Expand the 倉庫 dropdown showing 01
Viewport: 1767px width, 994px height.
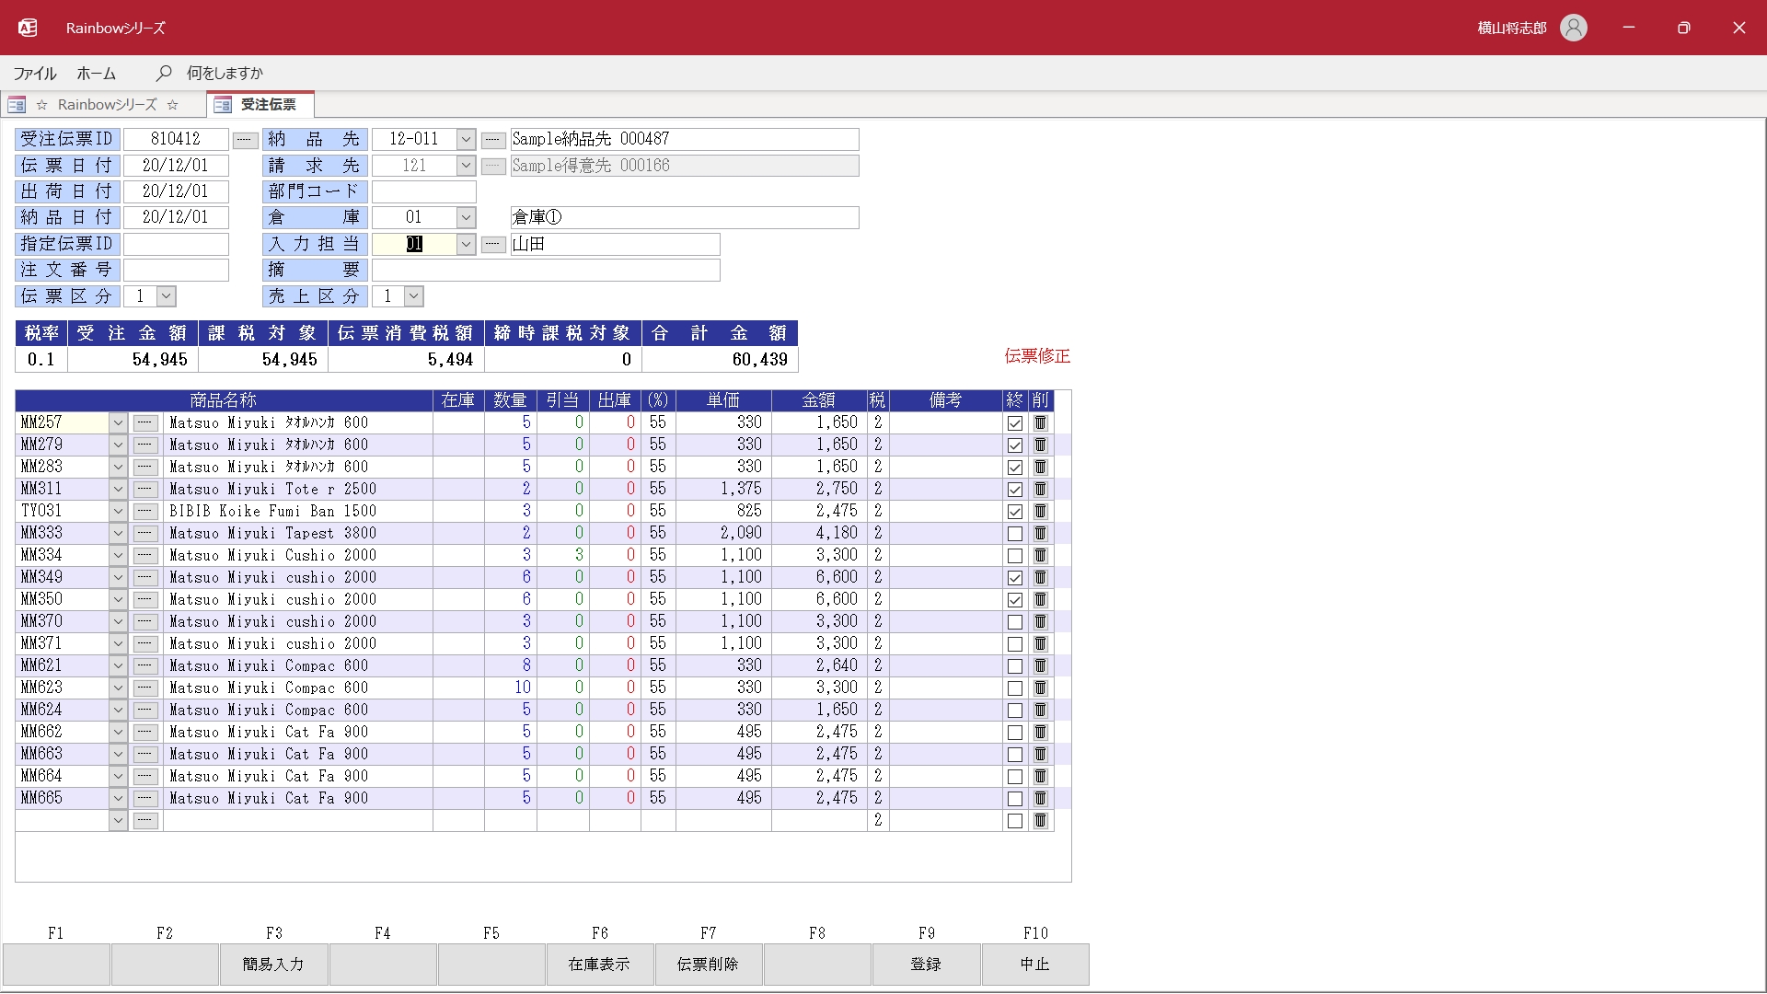pyautogui.click(x=466, y=218)
